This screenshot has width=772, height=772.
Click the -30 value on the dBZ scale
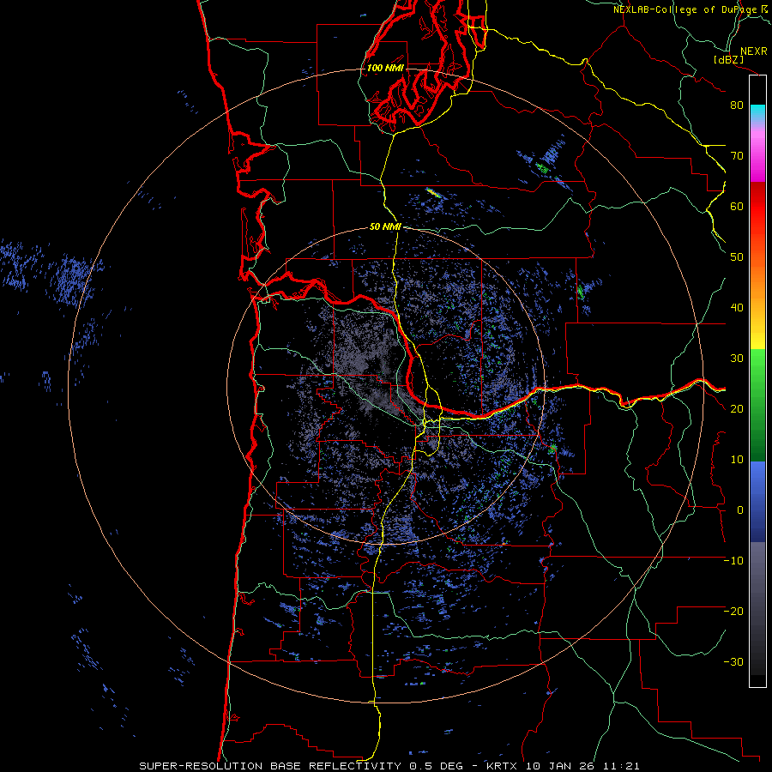733,662
